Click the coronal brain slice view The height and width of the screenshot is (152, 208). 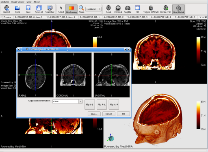pos(154,52)
